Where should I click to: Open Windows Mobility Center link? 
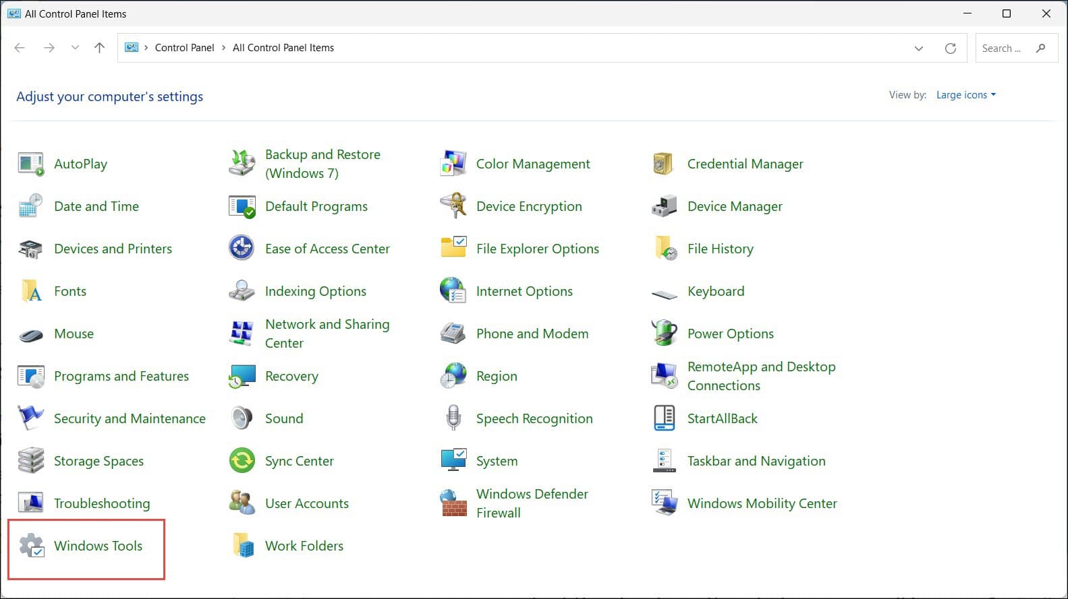pos(762,503)
